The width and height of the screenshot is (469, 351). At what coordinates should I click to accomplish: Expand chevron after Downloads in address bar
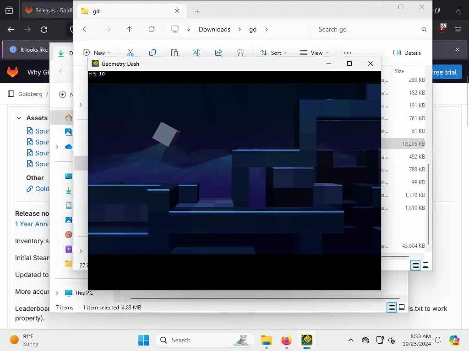240,29
